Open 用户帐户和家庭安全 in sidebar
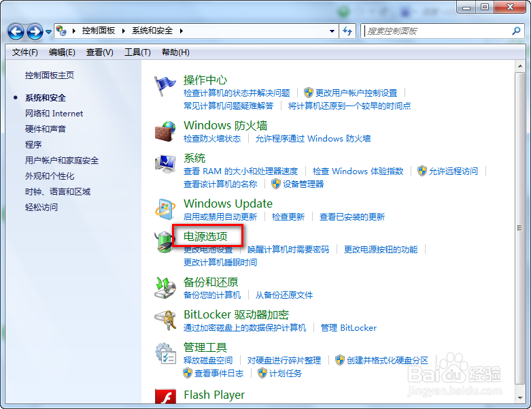The image size is (531, 409). [62, 161]
